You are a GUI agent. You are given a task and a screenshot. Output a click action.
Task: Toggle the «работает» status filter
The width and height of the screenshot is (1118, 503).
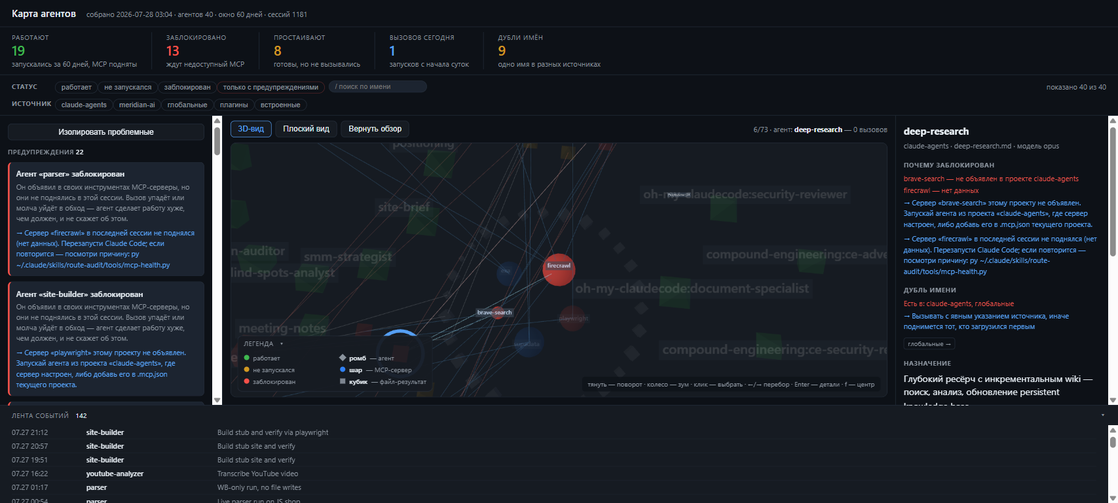tap(77, 87)
